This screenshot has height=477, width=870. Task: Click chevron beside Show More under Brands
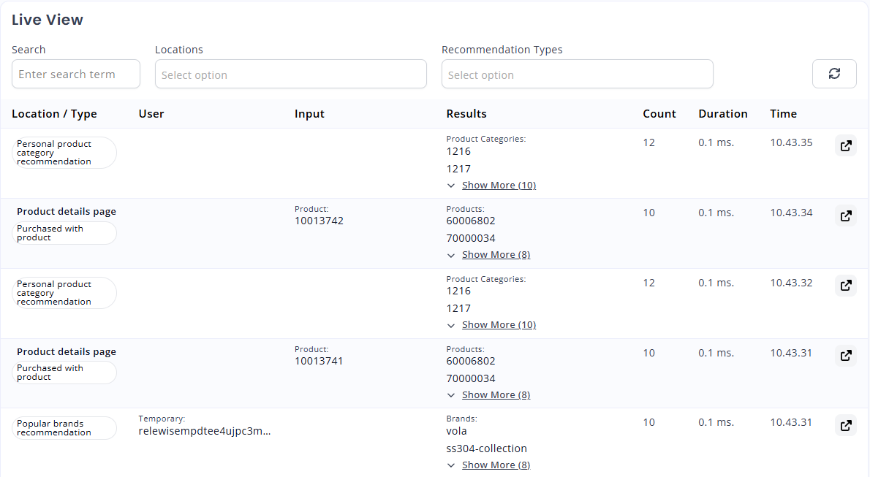click(x=451, y=465)
